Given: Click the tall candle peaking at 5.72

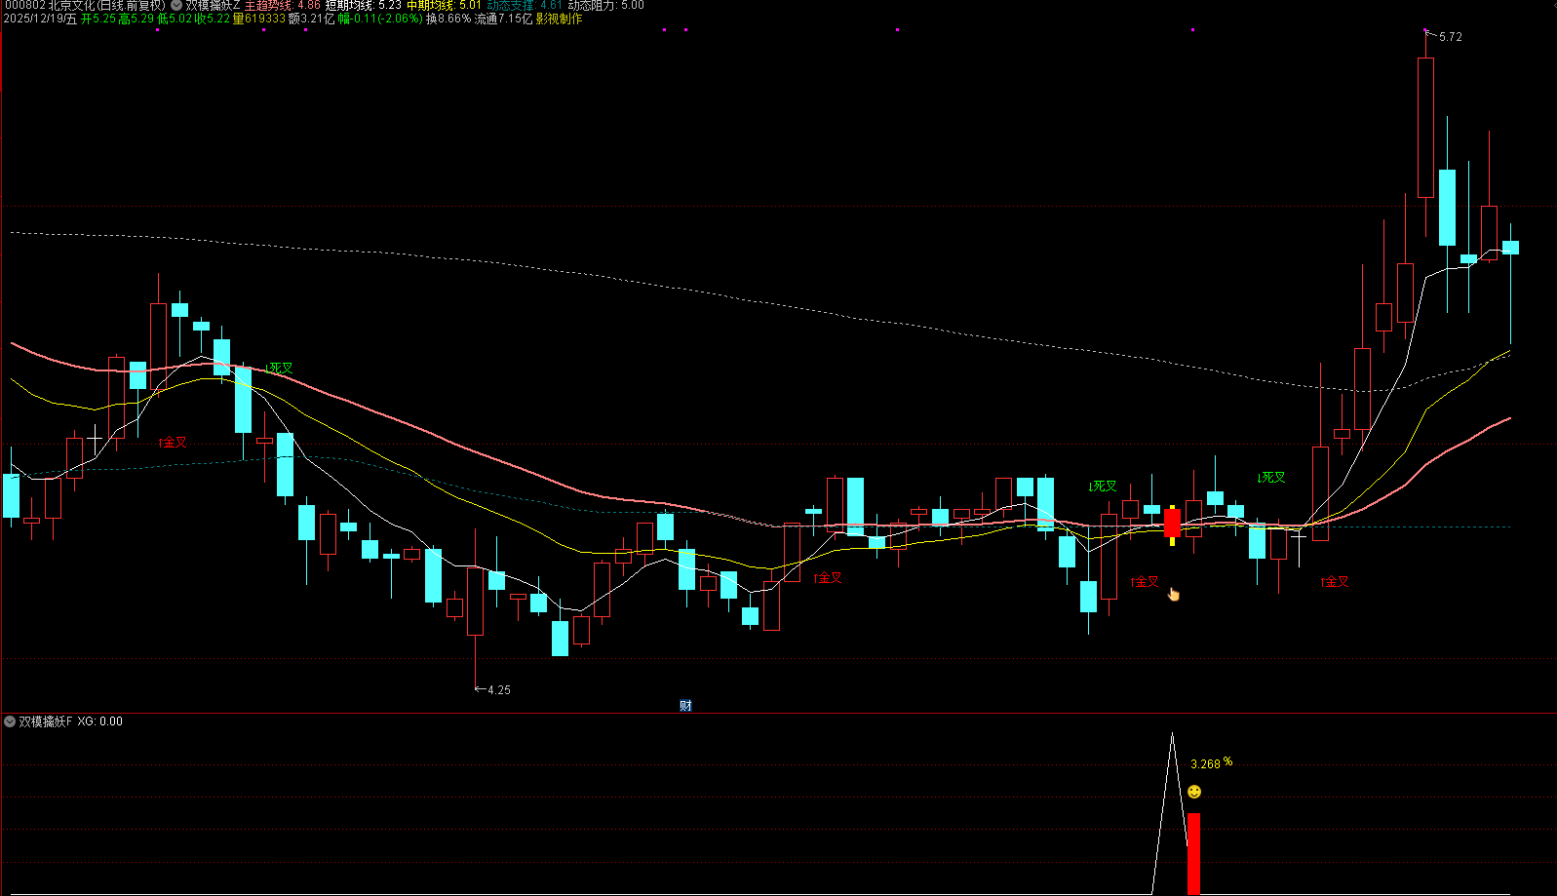Looking at the screenshot, I should click(x=1425, y=128).
